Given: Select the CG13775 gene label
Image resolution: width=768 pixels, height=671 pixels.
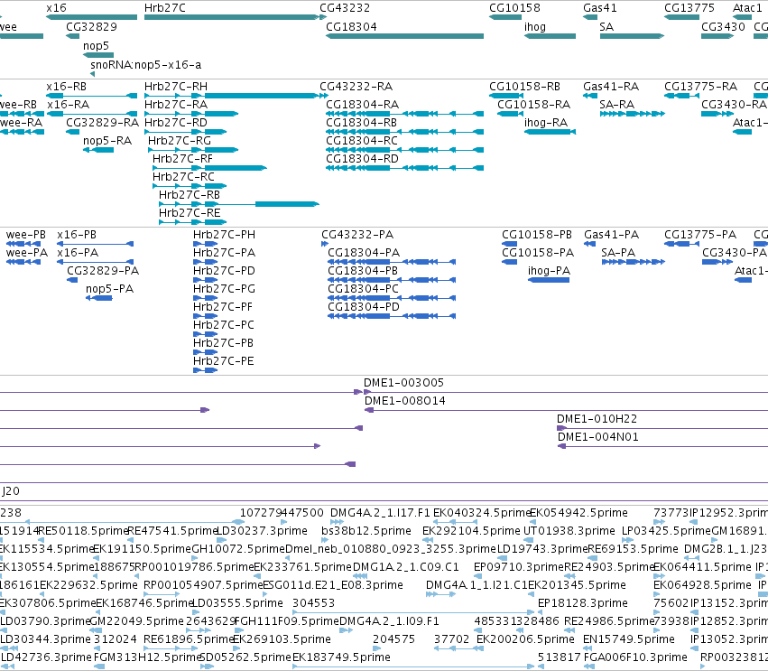Looking at the screenshot, I should 689,8.
